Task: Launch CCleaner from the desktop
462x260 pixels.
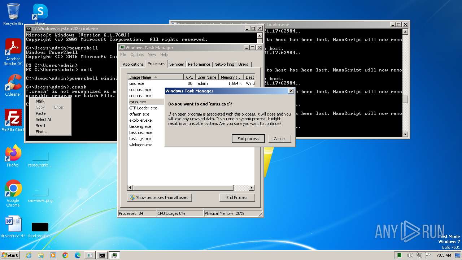Action: pyautogui.click(x=13, y=85)
